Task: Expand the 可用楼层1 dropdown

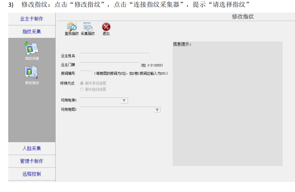Action: (x=158, y=110)
